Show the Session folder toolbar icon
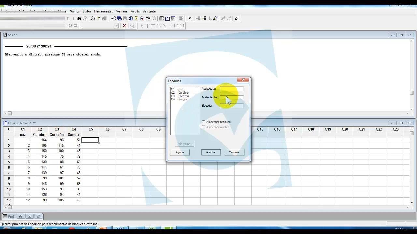This screenshot has width=417, height=234. [114, 19]
